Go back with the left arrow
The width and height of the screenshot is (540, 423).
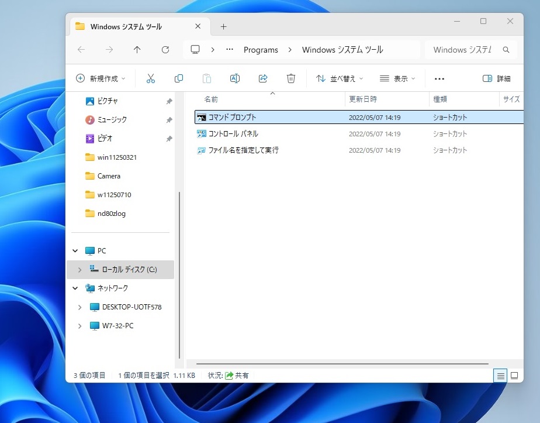point(81,50)
